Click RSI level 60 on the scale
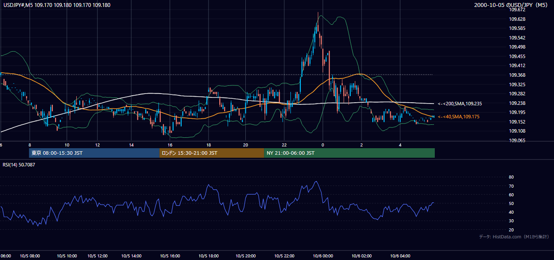This screenshot has width=554, height=260. coord(511,195)
